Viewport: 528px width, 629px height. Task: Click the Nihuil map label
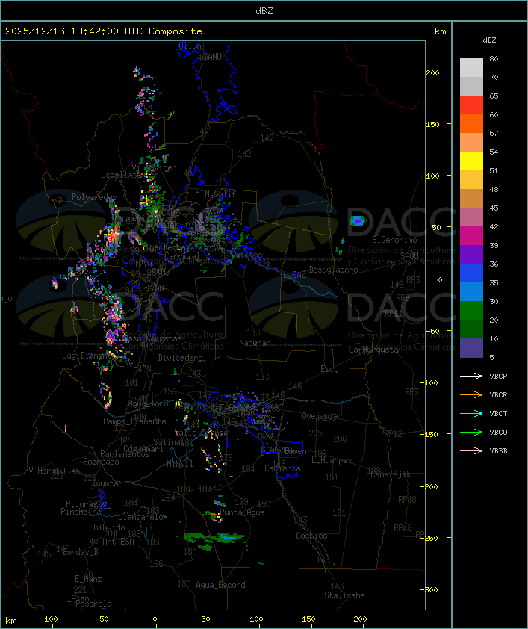pyautogui.click(x=181, y=464)
